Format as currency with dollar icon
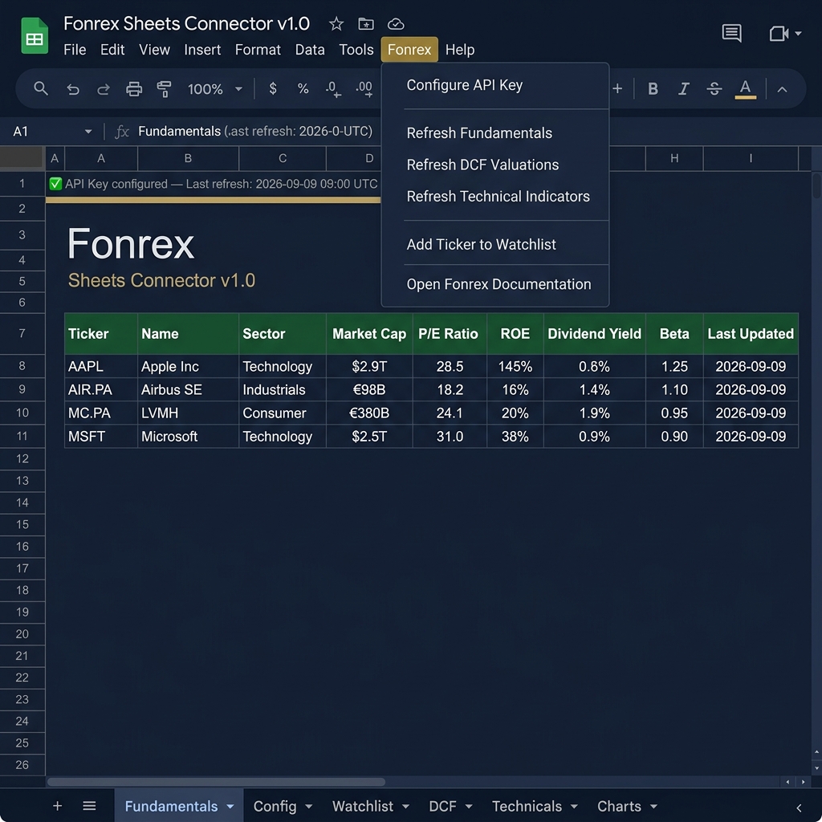Screen dimensions: 822x822 273,88
